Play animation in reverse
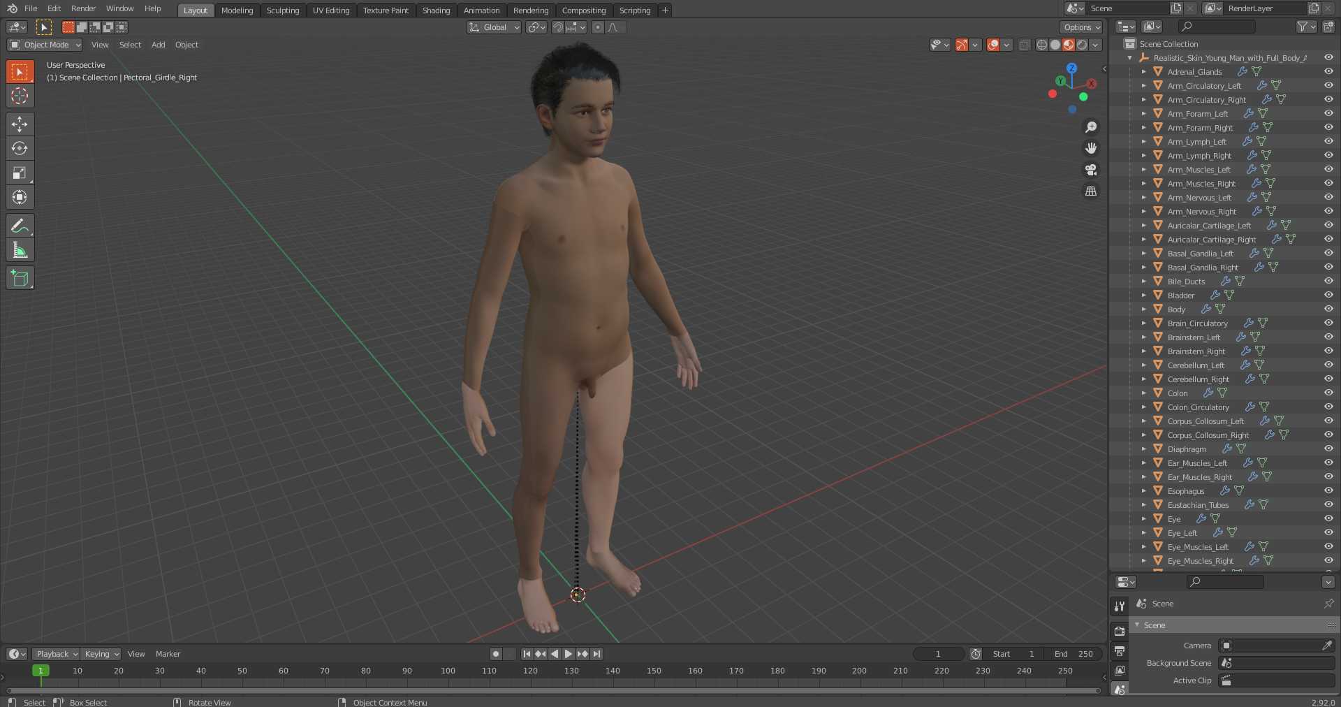Viewport: 1341px width, 707px height. 555,654
